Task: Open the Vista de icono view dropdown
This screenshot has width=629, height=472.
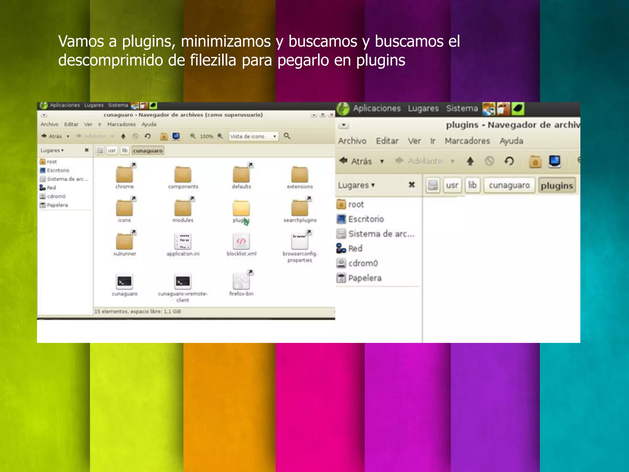Action: pyautogui.click(x=254, y=136)
